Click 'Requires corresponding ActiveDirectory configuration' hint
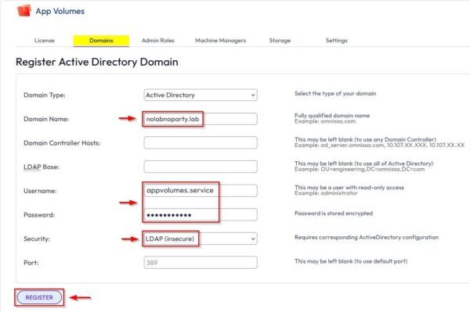This screenshot has height=312, width=470. [x=367, y=237]
